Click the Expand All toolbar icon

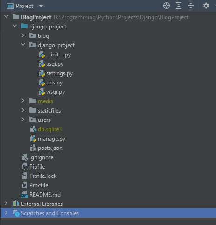point(179,6)
